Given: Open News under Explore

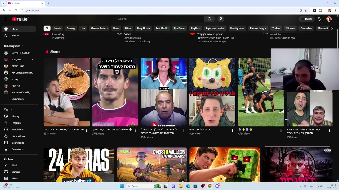Looking at the screenshot, I should point(18,178).
